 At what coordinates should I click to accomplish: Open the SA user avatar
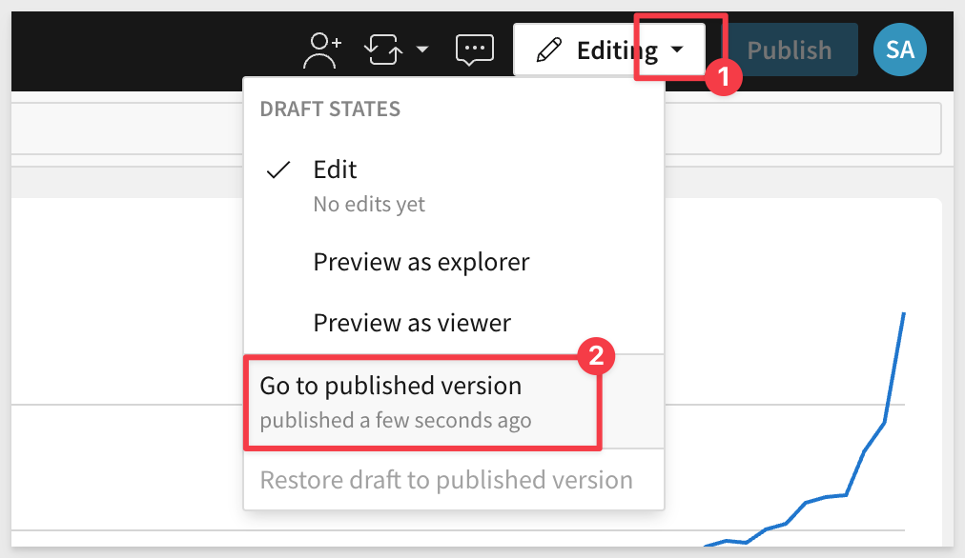(900, 50)
